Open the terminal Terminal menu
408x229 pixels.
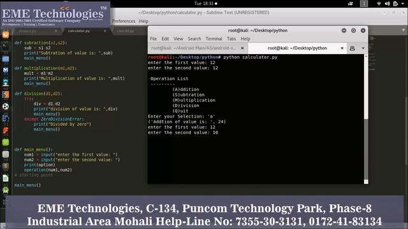pos(214,39)
